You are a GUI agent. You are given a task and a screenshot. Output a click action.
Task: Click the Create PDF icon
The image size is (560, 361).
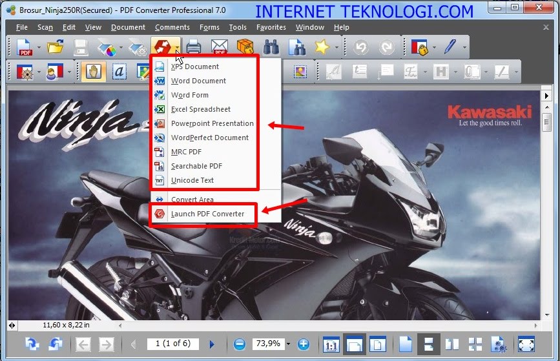[x=25, y=47]
